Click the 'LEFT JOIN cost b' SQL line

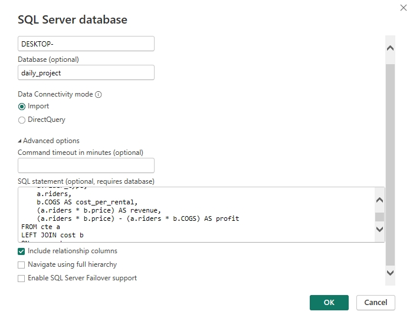click(x=53, y=235)
